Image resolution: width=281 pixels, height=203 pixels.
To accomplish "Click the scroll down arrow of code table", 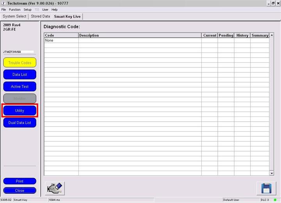I will 272,173.
